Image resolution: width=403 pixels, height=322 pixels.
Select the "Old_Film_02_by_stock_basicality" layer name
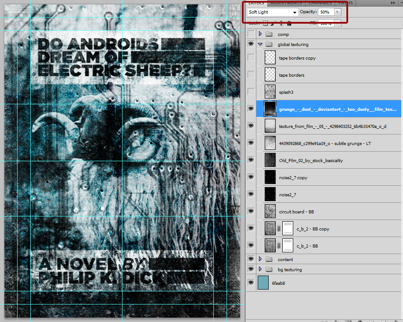311,161
